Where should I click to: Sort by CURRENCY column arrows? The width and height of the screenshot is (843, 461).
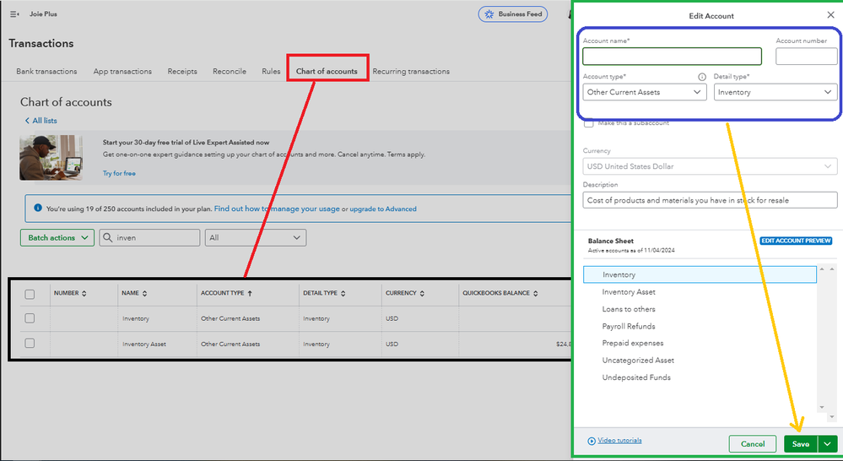click(422, 293)
